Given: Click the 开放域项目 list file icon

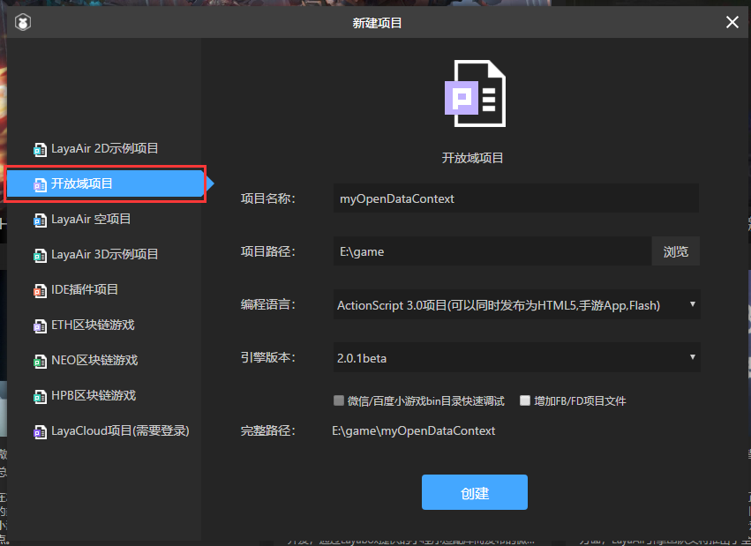Looking at the screenshot, I should [40, 184].
